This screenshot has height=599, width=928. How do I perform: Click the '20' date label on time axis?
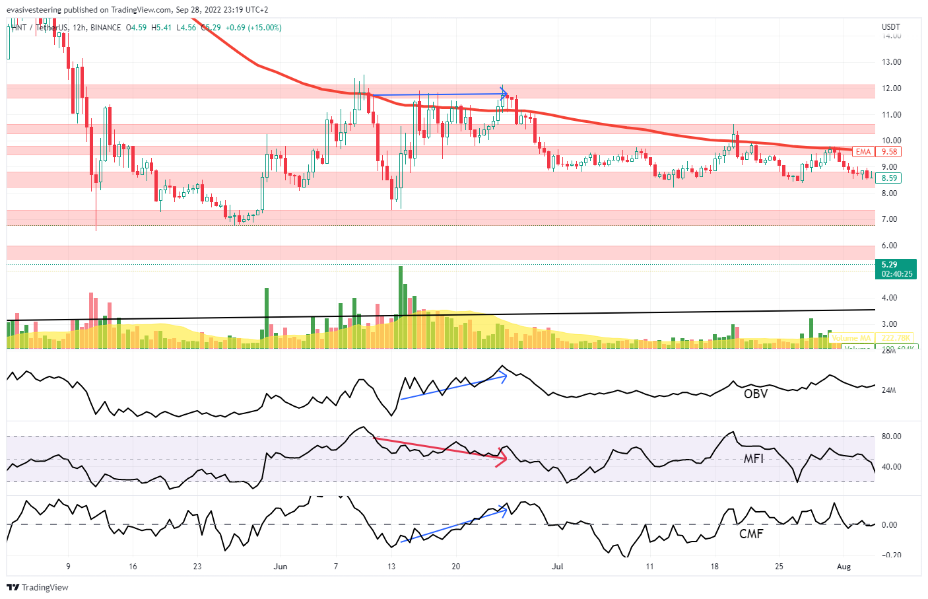tap(456, 567)
